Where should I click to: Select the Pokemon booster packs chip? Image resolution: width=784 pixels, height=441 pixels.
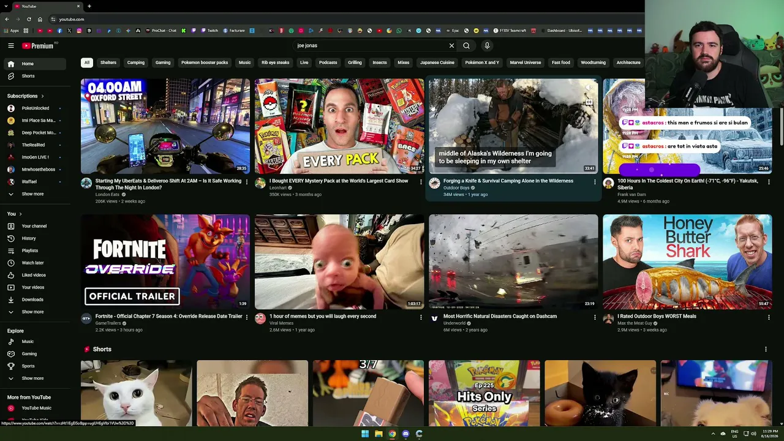(x=205, y=62)
